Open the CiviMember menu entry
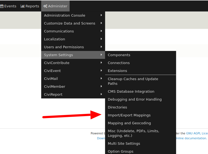The width and height of the screenshot is (208, 154). pyautogui.click(x=73, y=87)
